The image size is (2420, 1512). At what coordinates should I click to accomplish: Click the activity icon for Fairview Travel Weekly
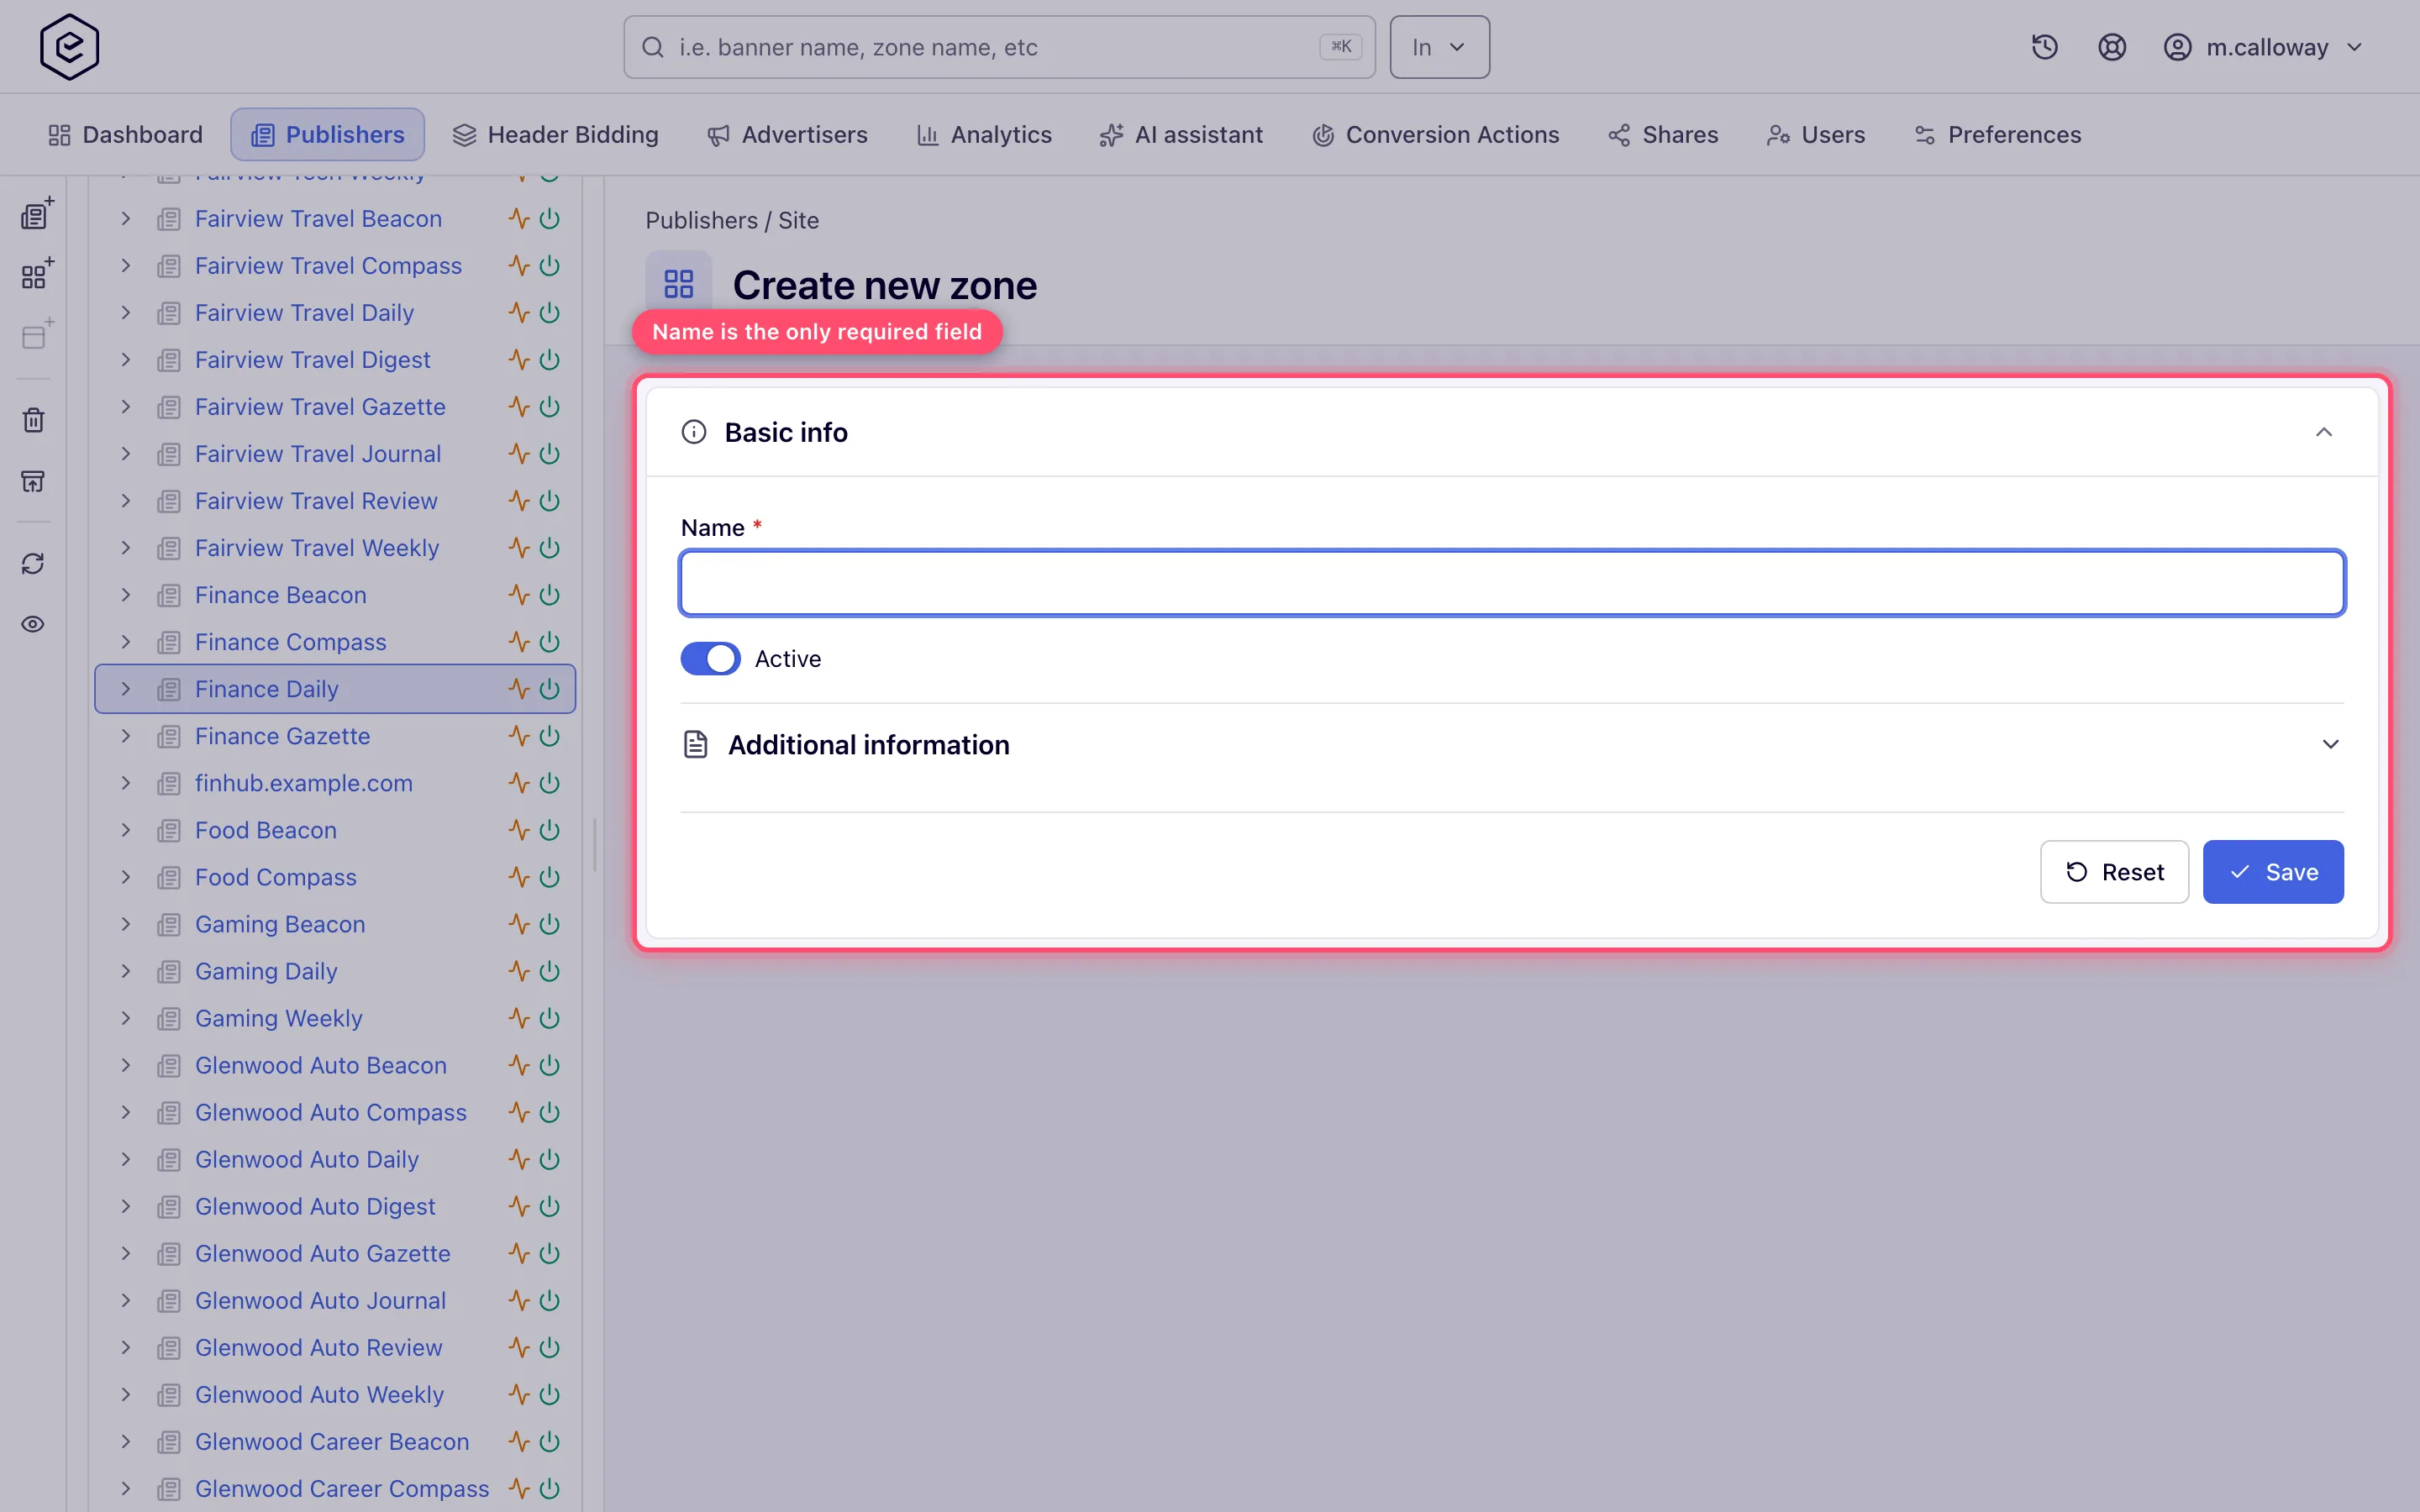pyautogui.click(x=518, y=548)
